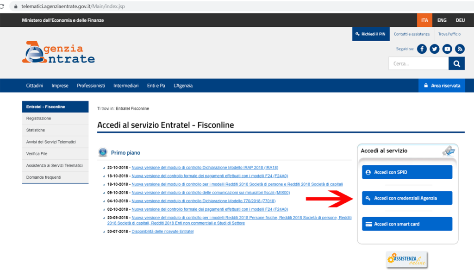Select Entratel - Fisconline sidebar header
Viewport: 474px width, 276px height.
tap(56, 107)
